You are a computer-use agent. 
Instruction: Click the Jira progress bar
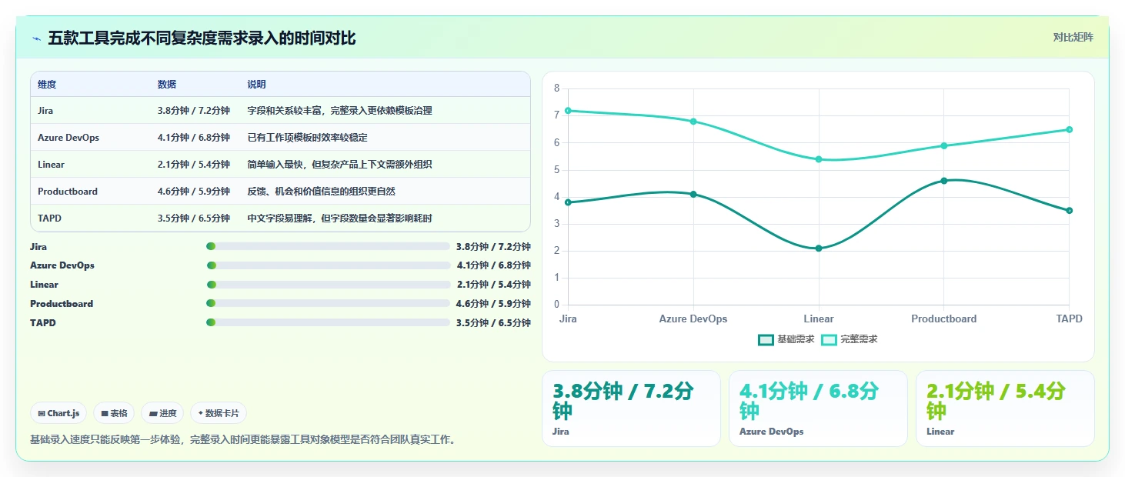(x=328, y=246)
